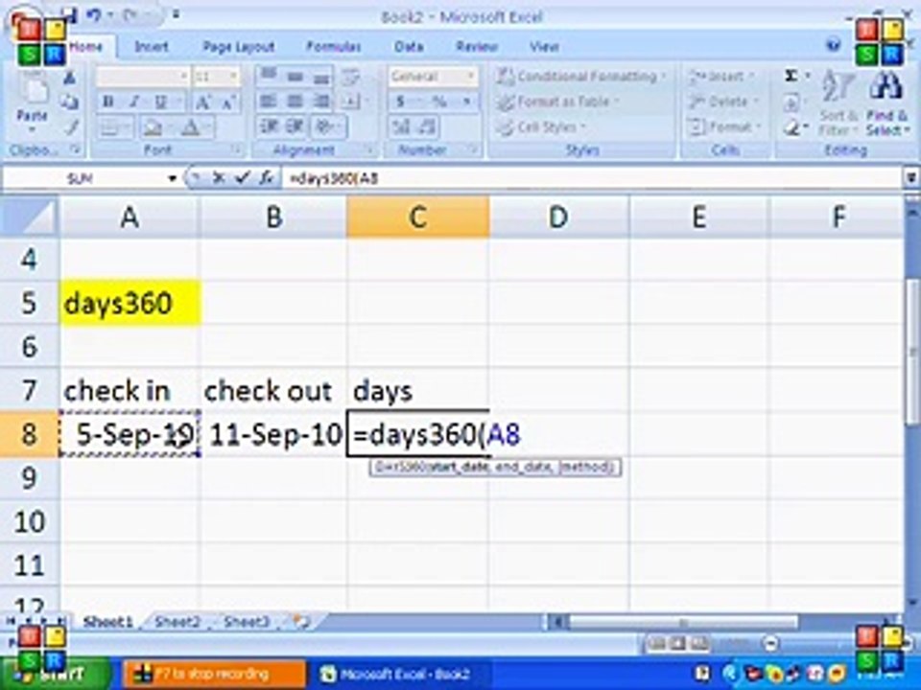
Task: Toggle Underline formatting
Action: 161,103
